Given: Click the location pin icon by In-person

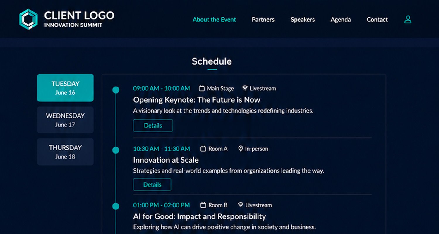Looking at the screenshot, I should pos(241,149).
